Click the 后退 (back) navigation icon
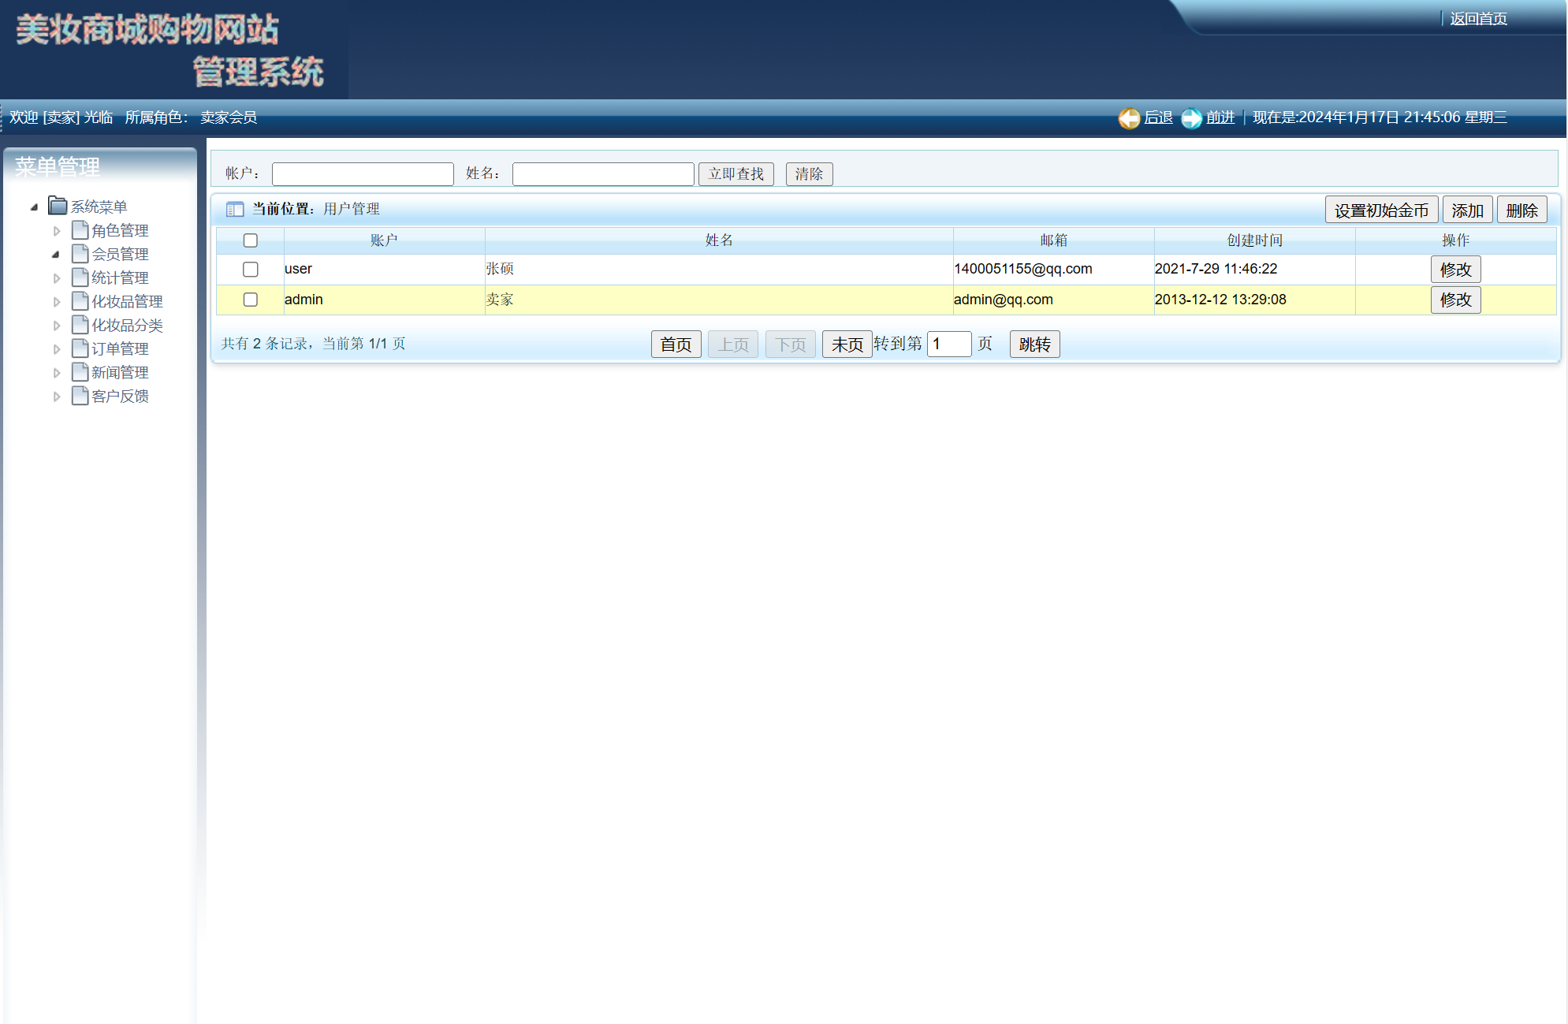 1130,117
